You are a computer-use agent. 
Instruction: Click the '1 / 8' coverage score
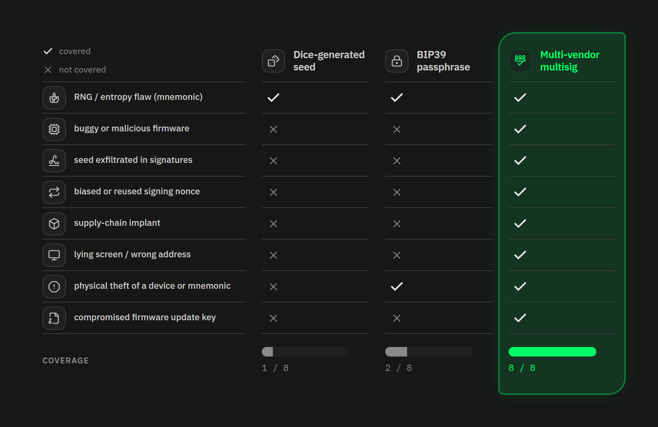pos(275,368)
